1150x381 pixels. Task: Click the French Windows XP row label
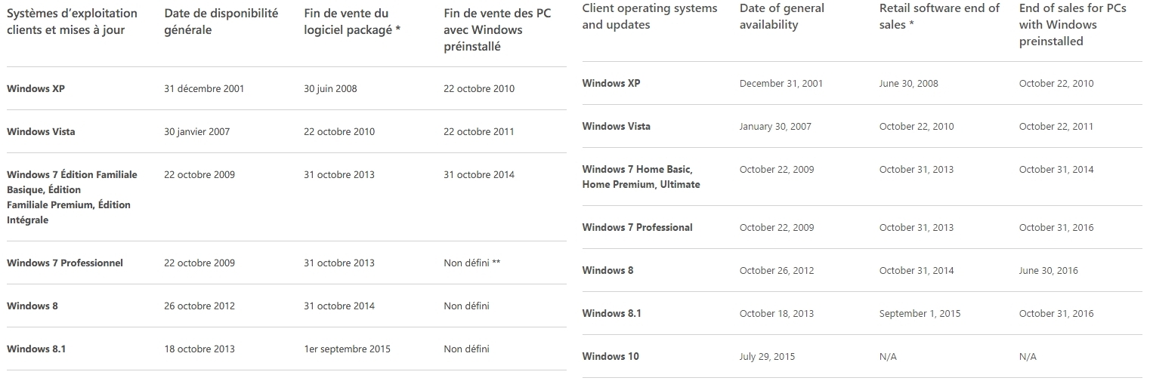coord(36,88)
